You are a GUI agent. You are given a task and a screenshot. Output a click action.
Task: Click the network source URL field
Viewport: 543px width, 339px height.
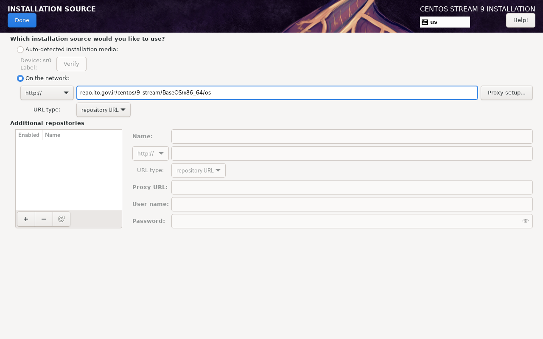[277, 93]
